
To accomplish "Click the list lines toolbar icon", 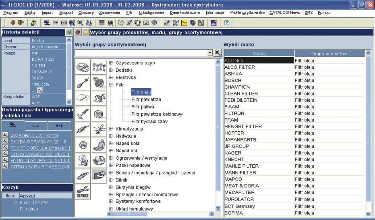I will (x=102, y=23).
